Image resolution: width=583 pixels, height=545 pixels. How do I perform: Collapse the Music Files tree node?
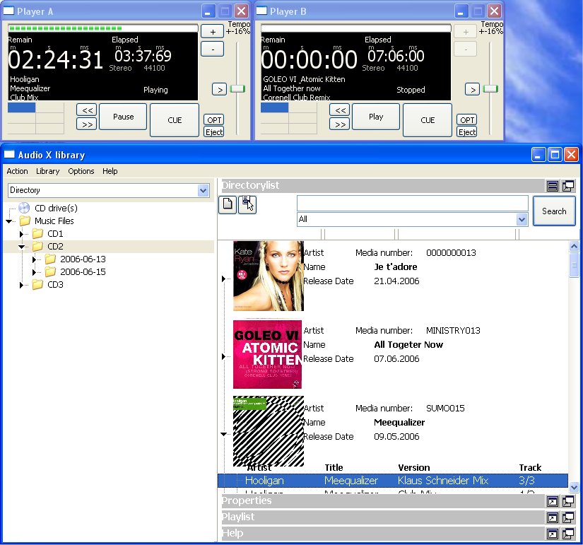coord(9,221)
